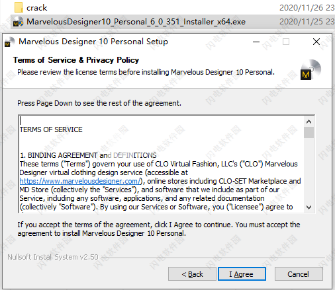Select the MarvelousDesigner10 installer exe icon

point(19,22)
